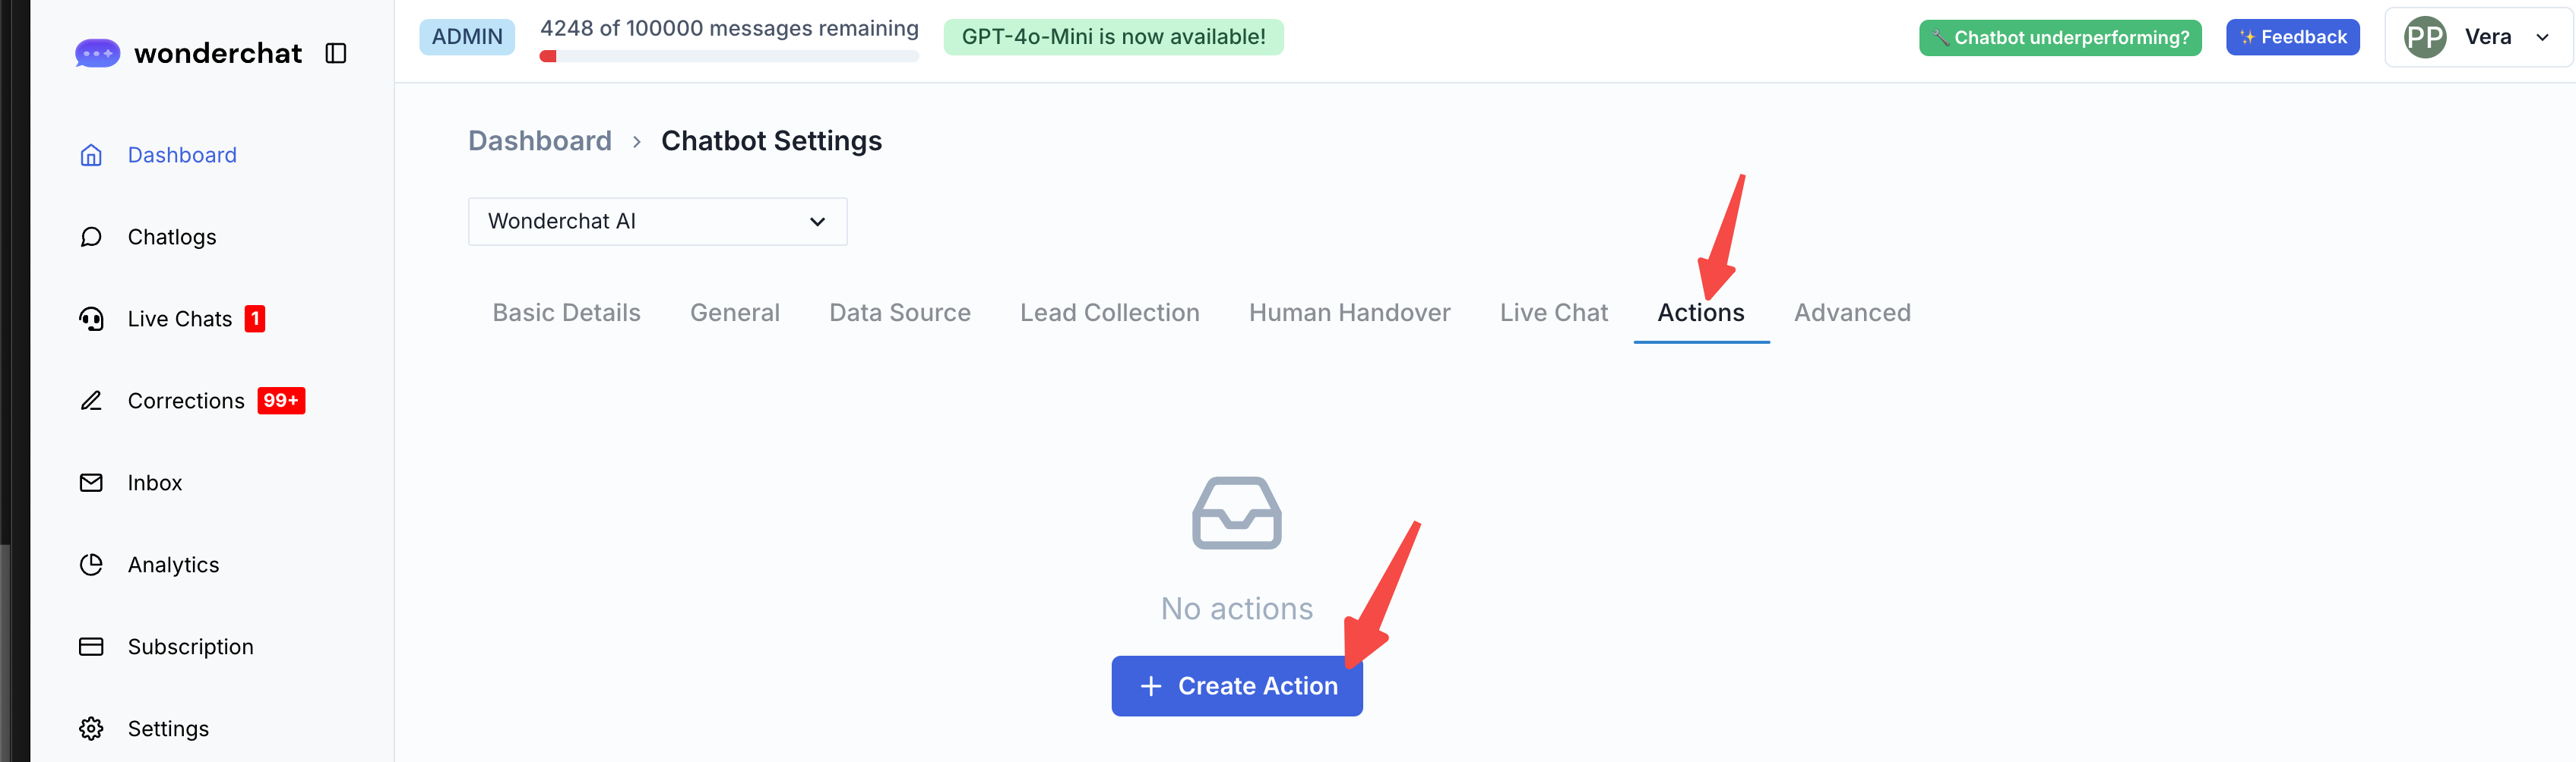The image size is (2576, 762).
Task: Switch to the Advanced tab
Action: click(x=1851, y=313)
